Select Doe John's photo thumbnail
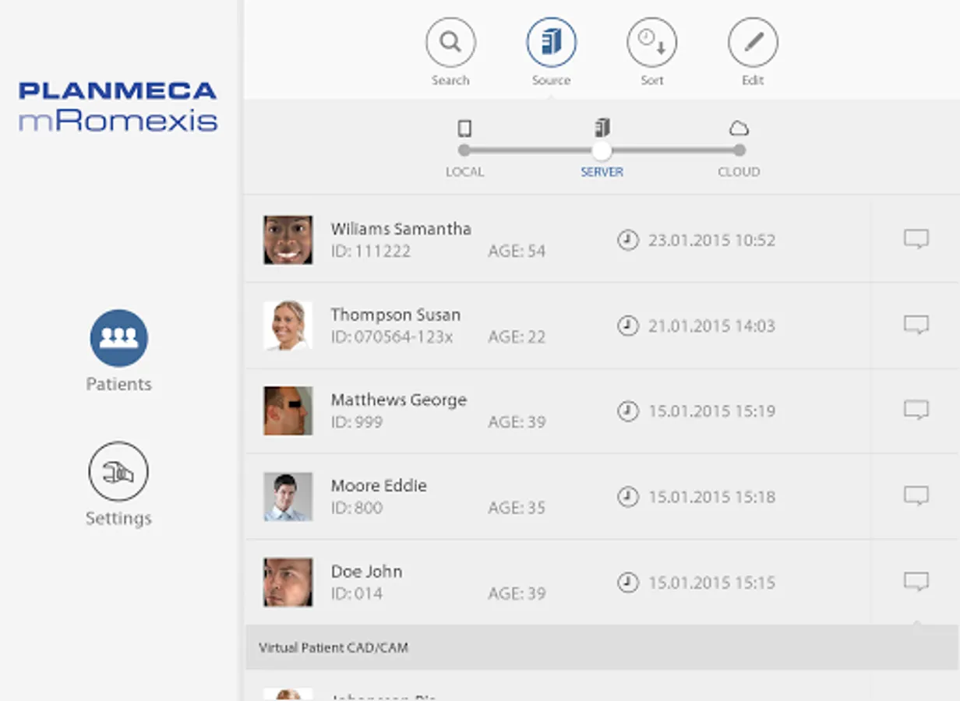Viewport: 960px width, 701px height. tap(288, 582)
